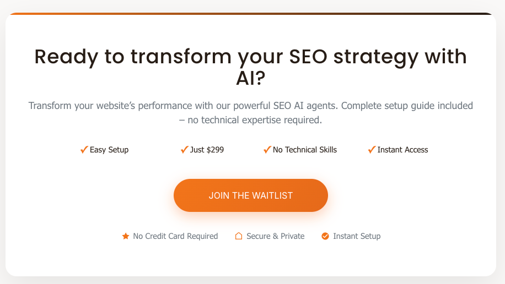Click the 'Ready to transform' headline line
Viewport: 505px width, 284px height.
click(x=251, y=57)
